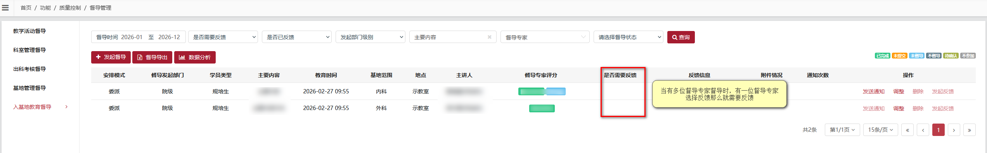This screenshot has height=153, width=987.
Task: Go to 首页 in the breadcrumb
Action: point(26,8)
